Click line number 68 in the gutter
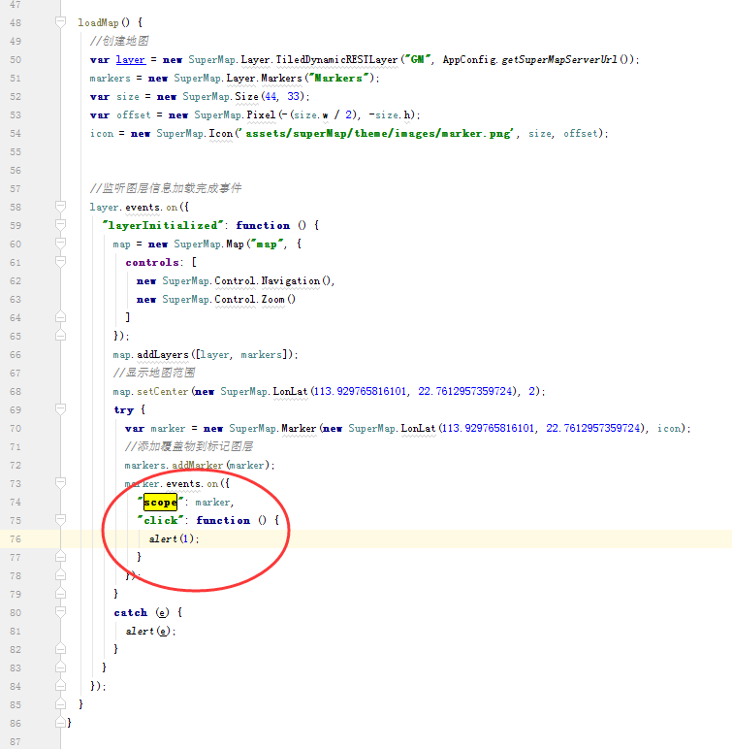 [x=16, y=392]
